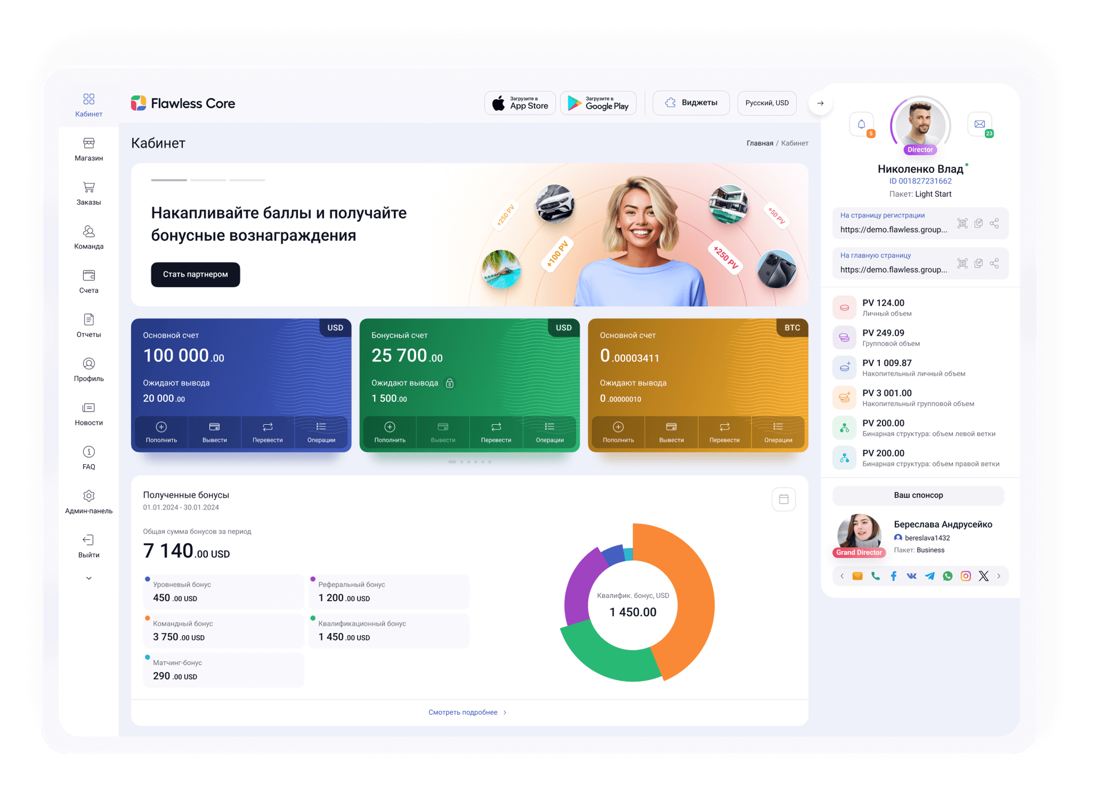Open Русский, USD language selector

[767, 103]
